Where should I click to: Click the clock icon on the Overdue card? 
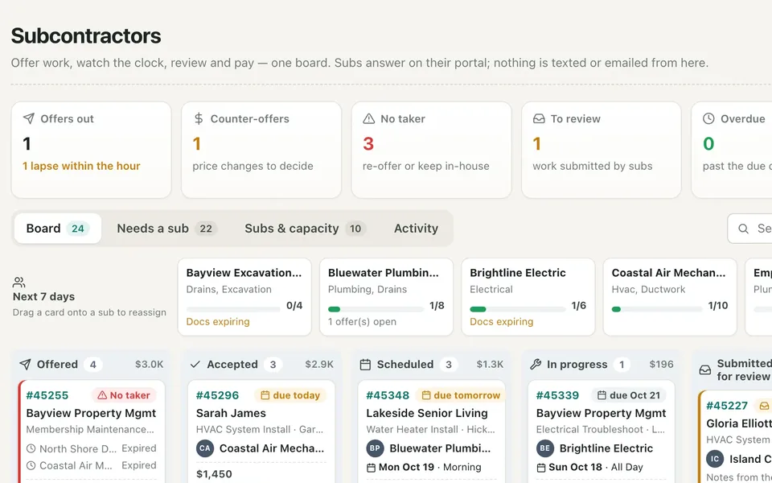(708, 118)
